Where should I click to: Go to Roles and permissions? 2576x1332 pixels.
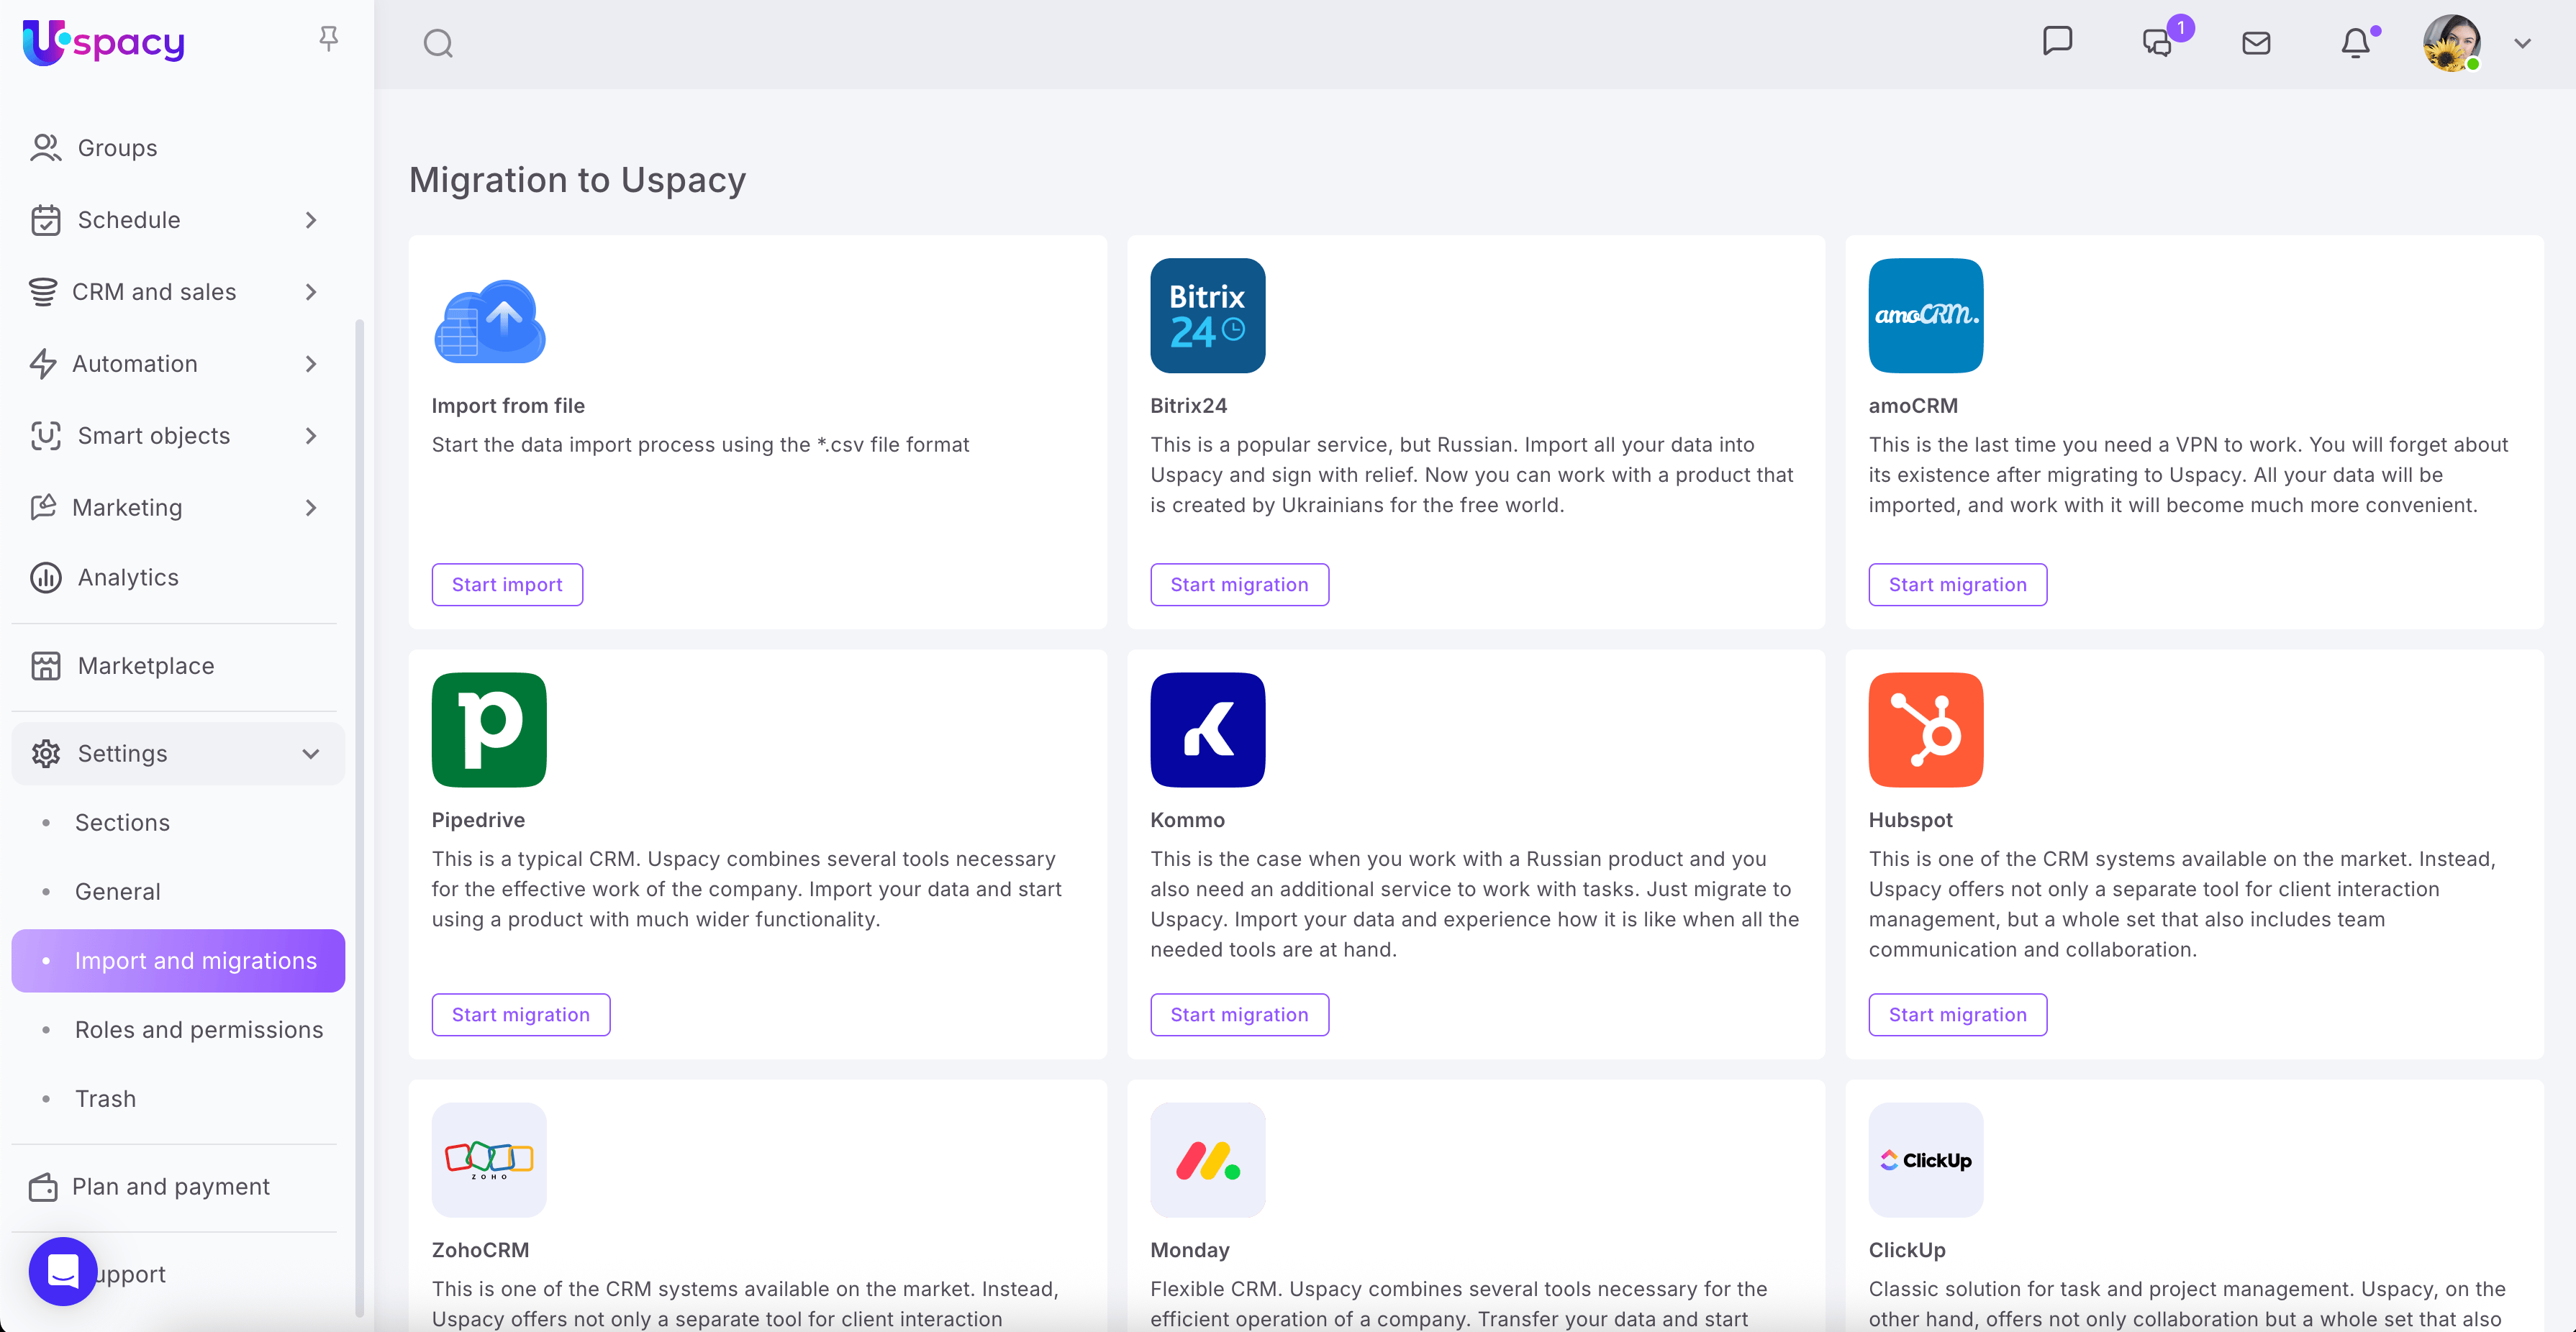coord(198,1029)
